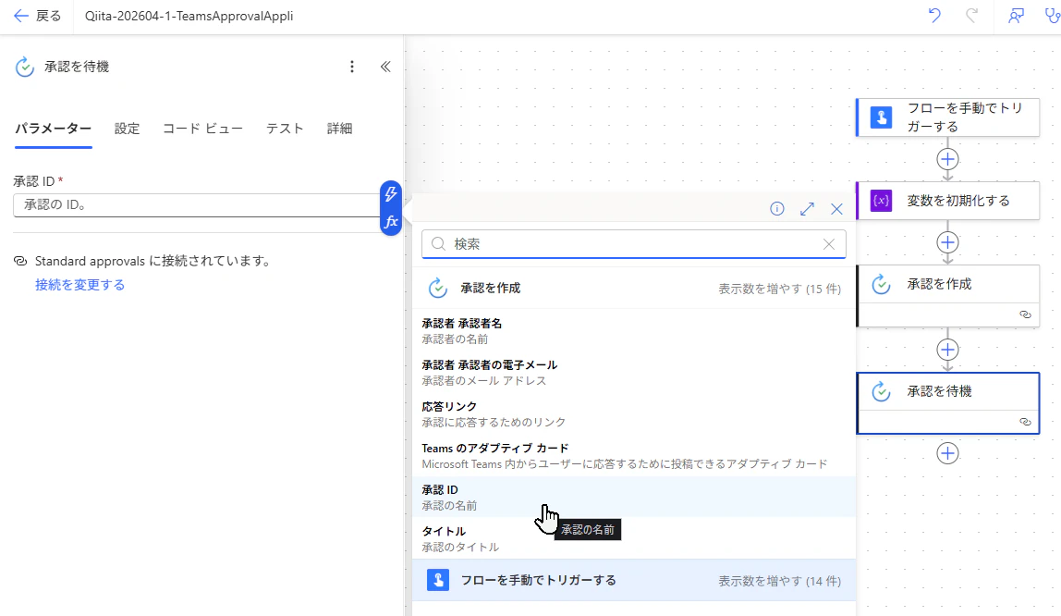This screenshot has height=616, width=1061.
Task: Expand the dynamic content popup to full size
Action: click(x=807, y=208)
